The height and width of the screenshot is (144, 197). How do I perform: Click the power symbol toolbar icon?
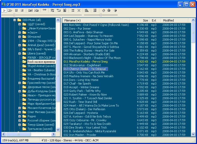point(103,10)
